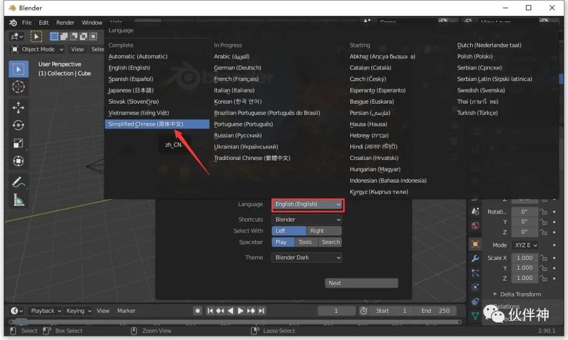Open the Shortcuts Blender dropdown

point(307,219)
